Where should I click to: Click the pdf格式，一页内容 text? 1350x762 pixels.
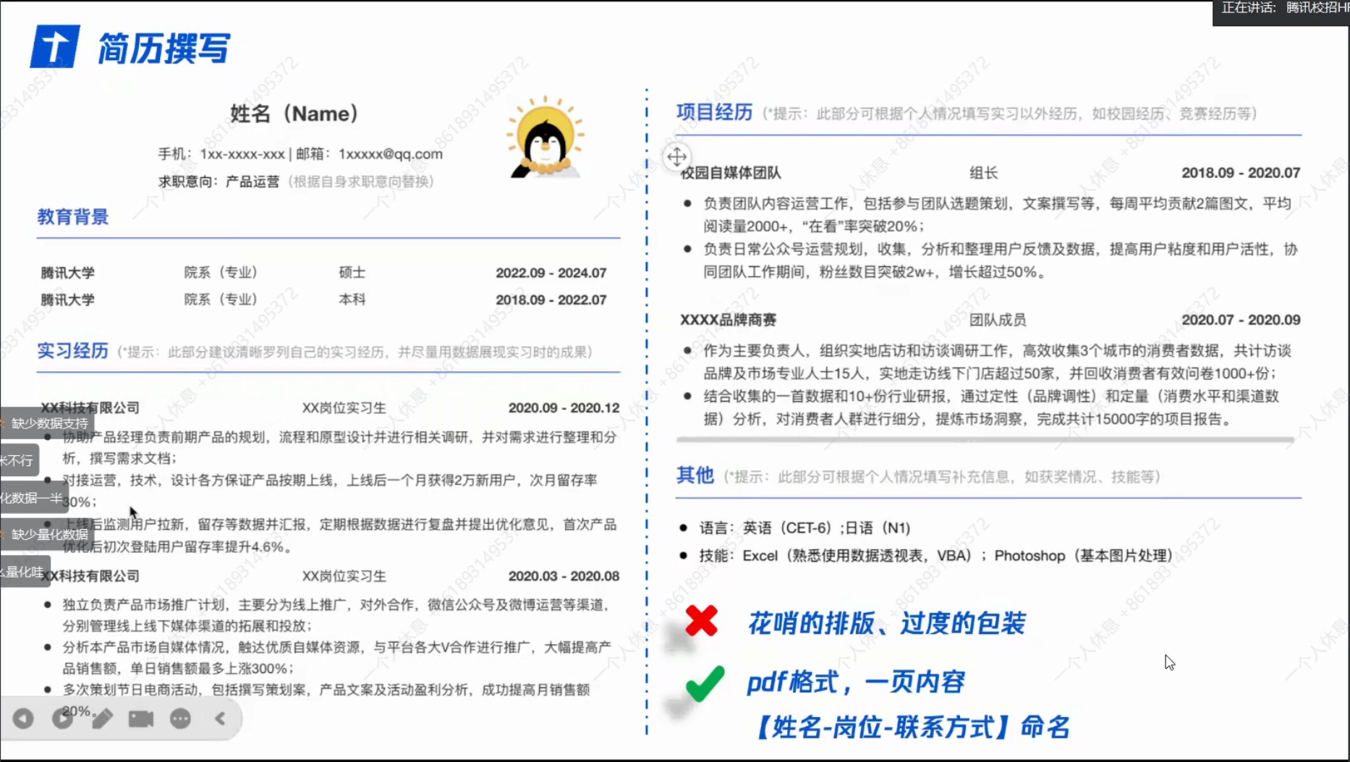point(856,682)
